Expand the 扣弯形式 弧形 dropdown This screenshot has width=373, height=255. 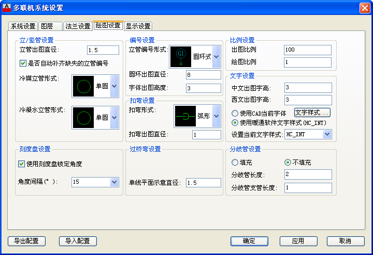tap(216, 117)
